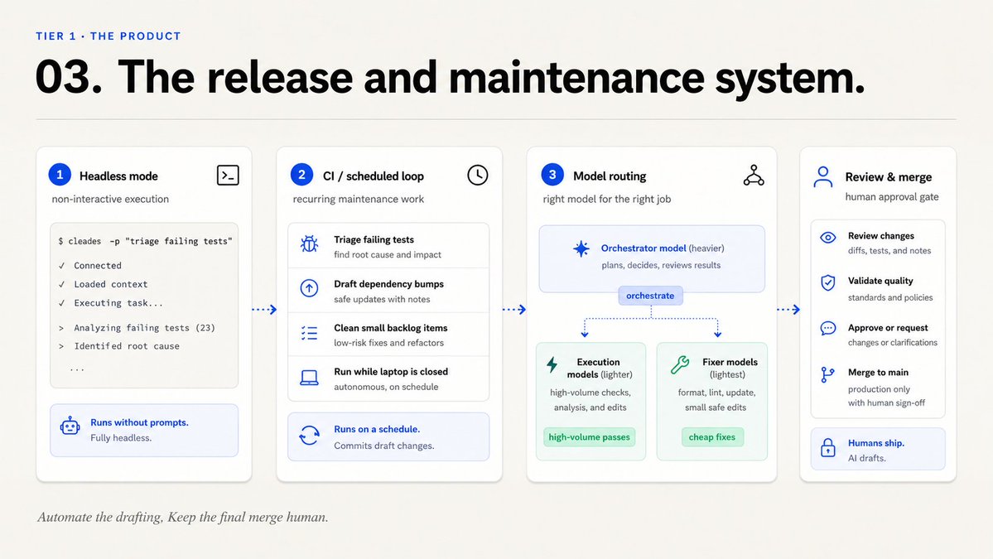Click the eye icon next to Review changes
Image resolution: width=993 pixels, height=559 pixels.
(x=827, y=238)
